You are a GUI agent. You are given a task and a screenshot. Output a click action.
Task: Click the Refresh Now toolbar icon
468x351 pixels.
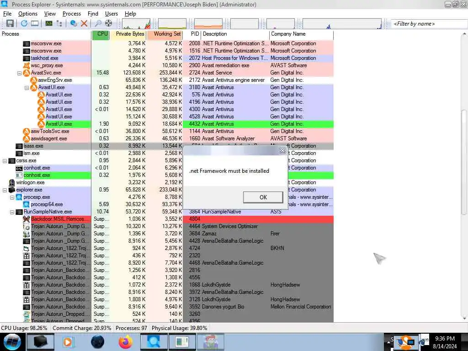(x=24, y=23)
